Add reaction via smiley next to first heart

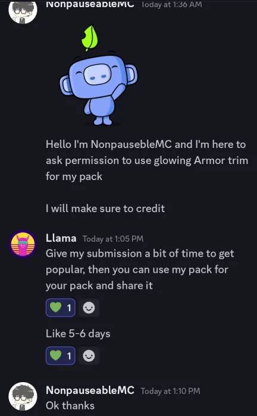(89, 308)
